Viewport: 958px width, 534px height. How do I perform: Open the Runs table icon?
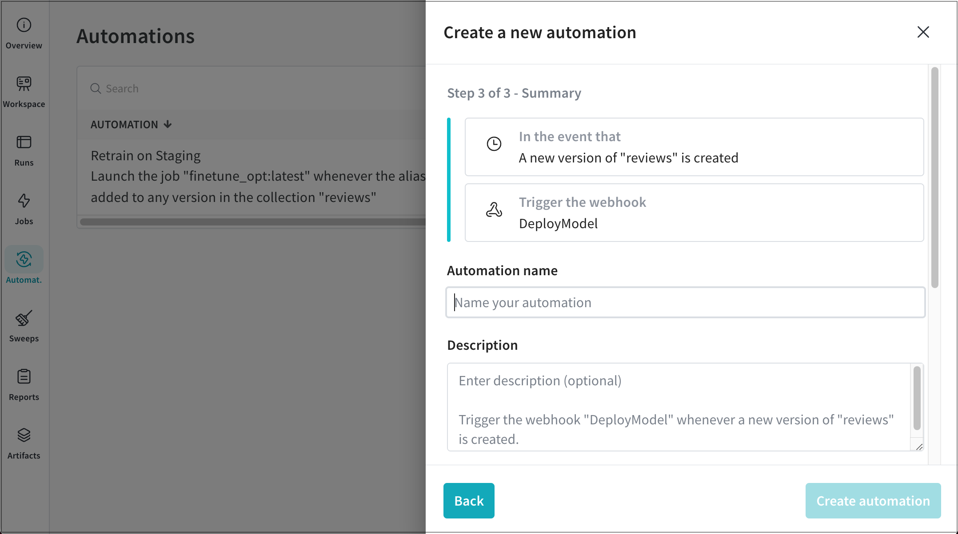(x=24, y=142)
